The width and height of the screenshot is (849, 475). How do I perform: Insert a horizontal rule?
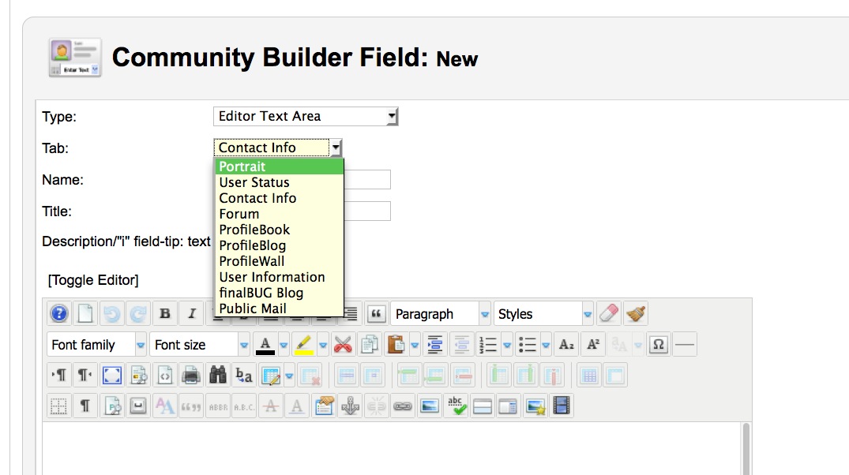click(685, 345)
